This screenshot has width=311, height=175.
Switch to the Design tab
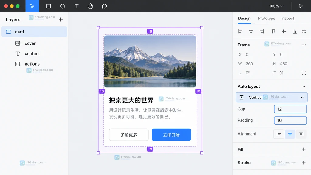(244, 18)
